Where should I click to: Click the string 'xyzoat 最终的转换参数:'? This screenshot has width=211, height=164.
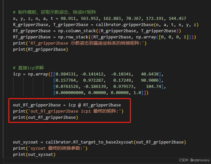coord(56,148)
